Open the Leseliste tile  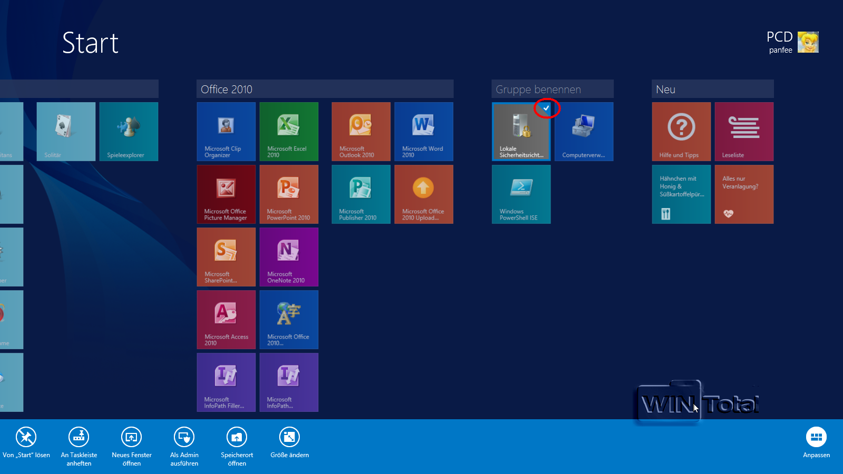click(x=744, y=132)
